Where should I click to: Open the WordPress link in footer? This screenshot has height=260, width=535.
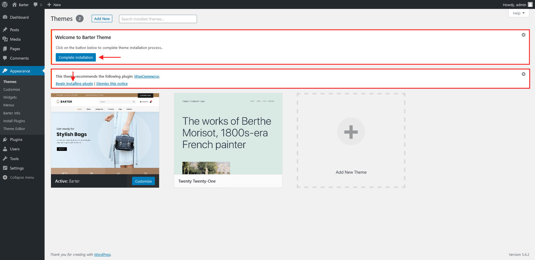102,254
